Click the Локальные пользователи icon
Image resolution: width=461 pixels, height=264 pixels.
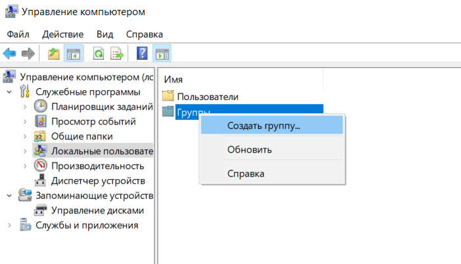(x=40, y=151)
